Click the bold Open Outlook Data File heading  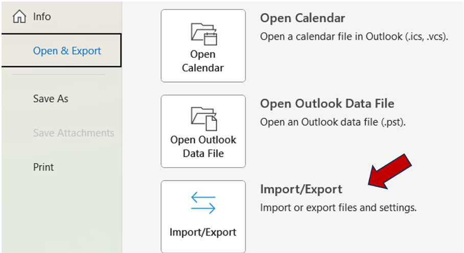point(327,104)
